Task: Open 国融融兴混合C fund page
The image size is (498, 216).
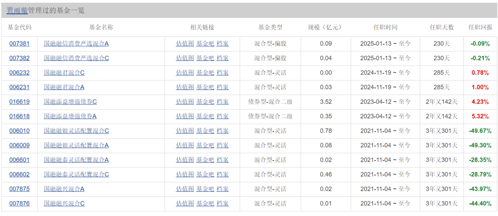Action: click(65, 203)
